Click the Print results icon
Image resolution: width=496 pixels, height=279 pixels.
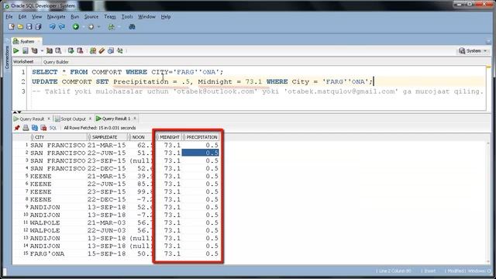click(26, 128)
